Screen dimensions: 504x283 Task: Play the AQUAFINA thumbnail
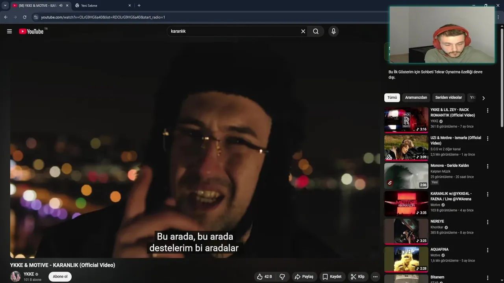point(406,259)
